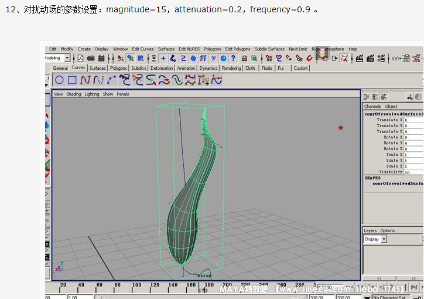The width and height of the screenshot is (424, 299).
Task: Open the Edit Curves menu
Action: click(142, 49)
